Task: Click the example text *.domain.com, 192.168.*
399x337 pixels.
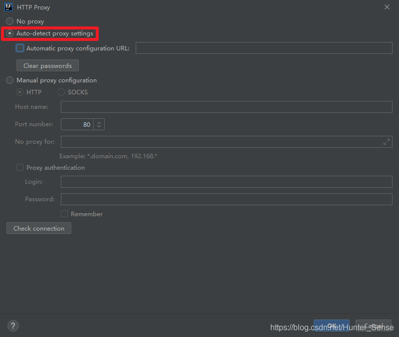Action: pos(122,156)
